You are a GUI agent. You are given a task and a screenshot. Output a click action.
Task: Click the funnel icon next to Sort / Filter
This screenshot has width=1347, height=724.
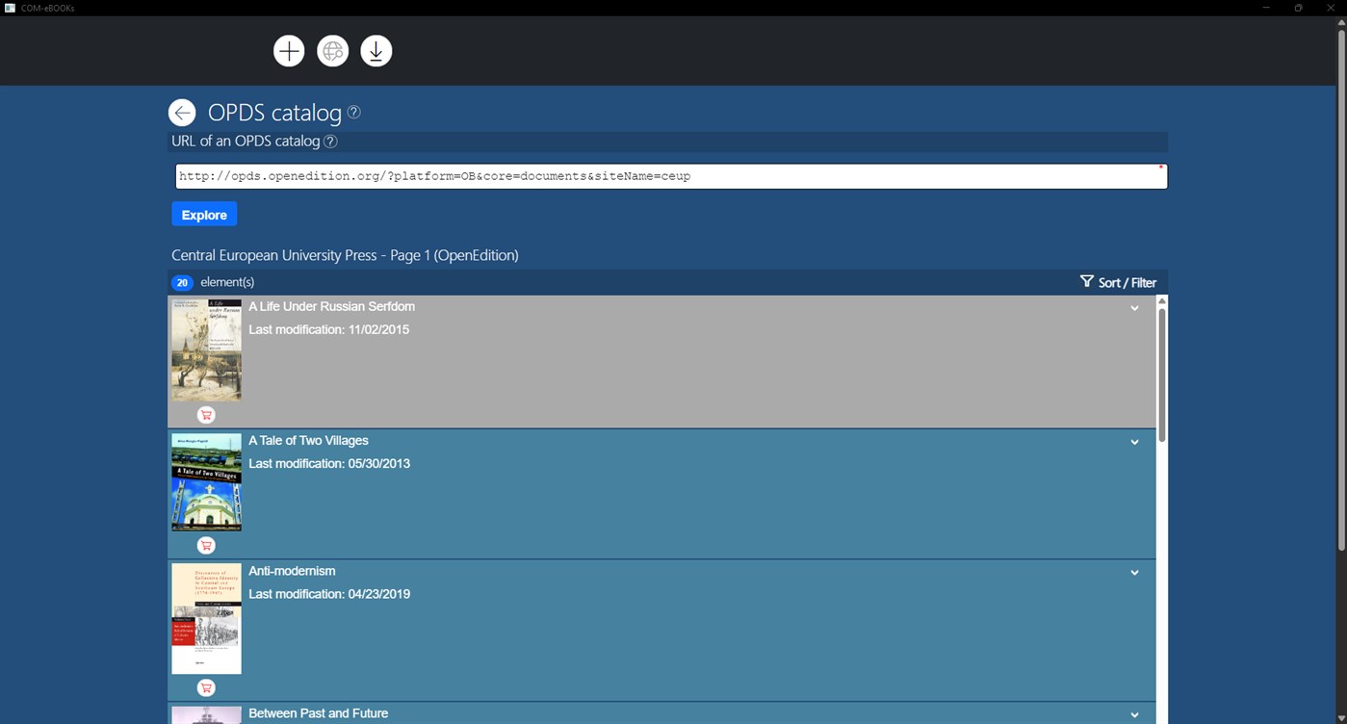pyautogui.click(x=1085, y=282)
